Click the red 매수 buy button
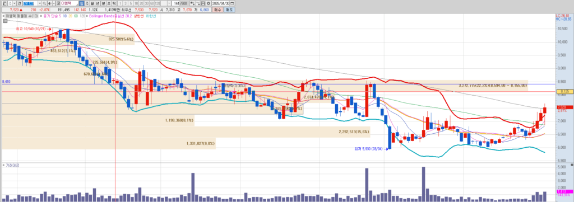Viewport: 574px width, 202px height. coord(217,10)
